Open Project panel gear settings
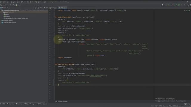The height and width of the screenshot is (107, 191). [44, 8]
